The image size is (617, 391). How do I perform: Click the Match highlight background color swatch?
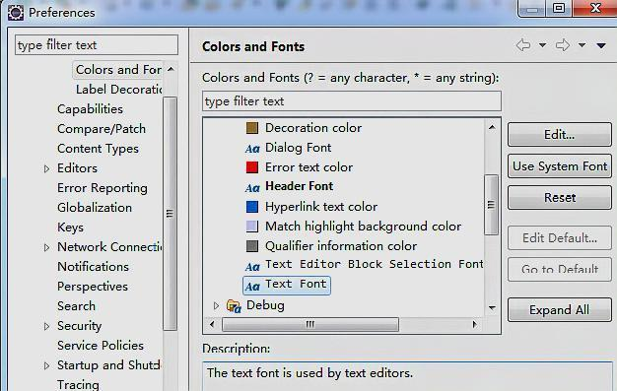252,227
